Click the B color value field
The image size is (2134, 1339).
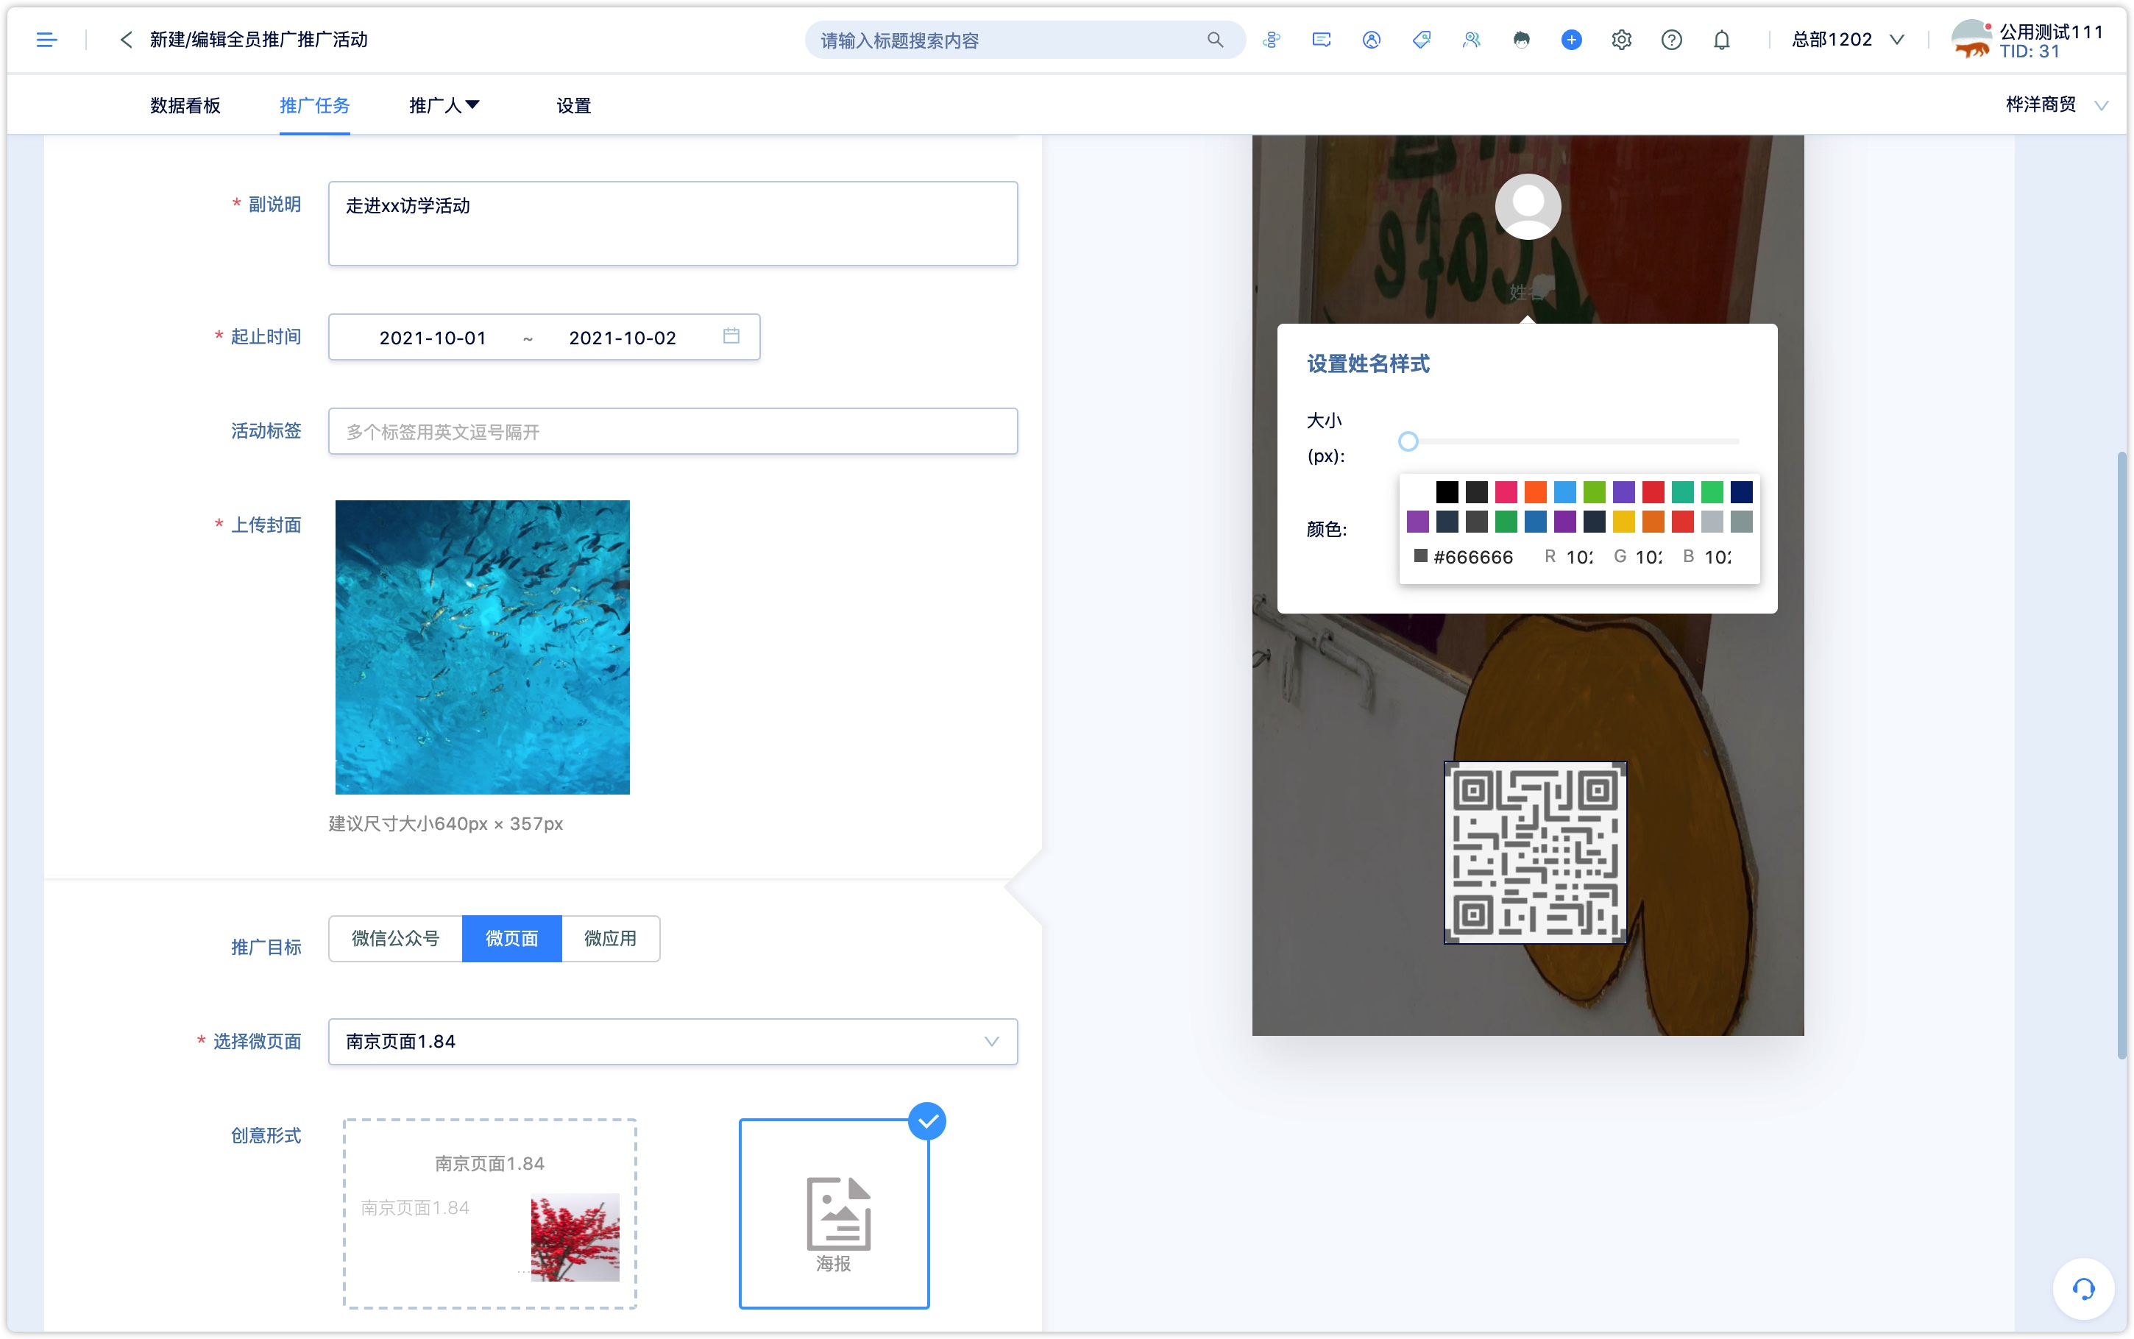(1718, 557)
